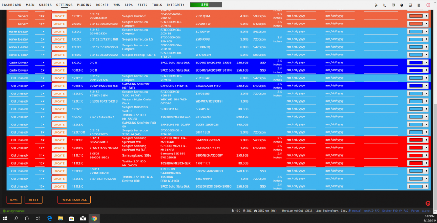Screen dimensions: 437x223
Task: Open slot number dropdown showing 15
Action: [40, 186]
